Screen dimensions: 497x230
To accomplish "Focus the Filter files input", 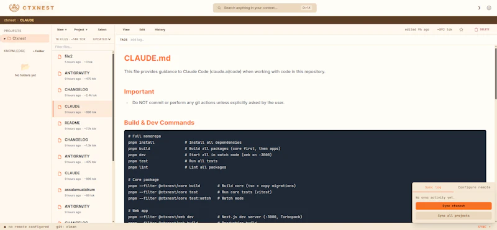I will [83, 47].
